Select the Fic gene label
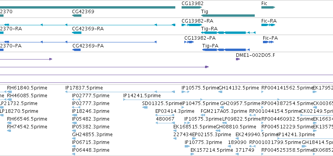Screen dimensions: 333x156 tap(264, 4)
